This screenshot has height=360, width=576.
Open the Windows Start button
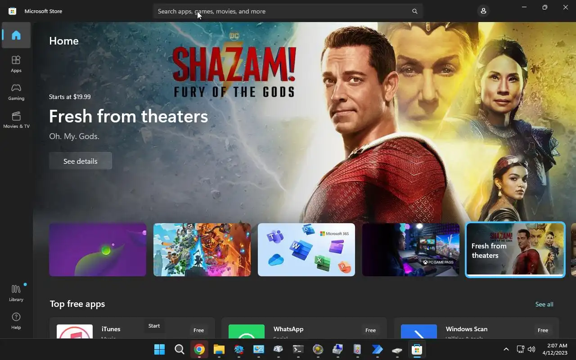click(159, 349)
